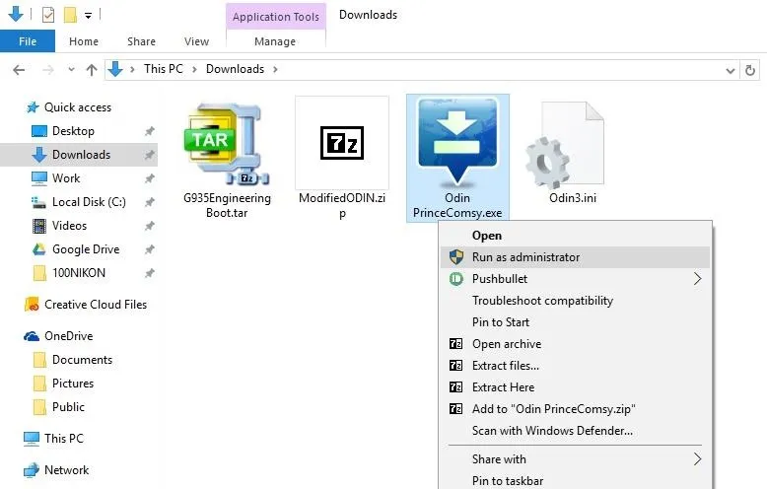Viewport: 767px width, 489px height.
Task: Click the 100NIKON folder icon
Action: coord(39,273)
